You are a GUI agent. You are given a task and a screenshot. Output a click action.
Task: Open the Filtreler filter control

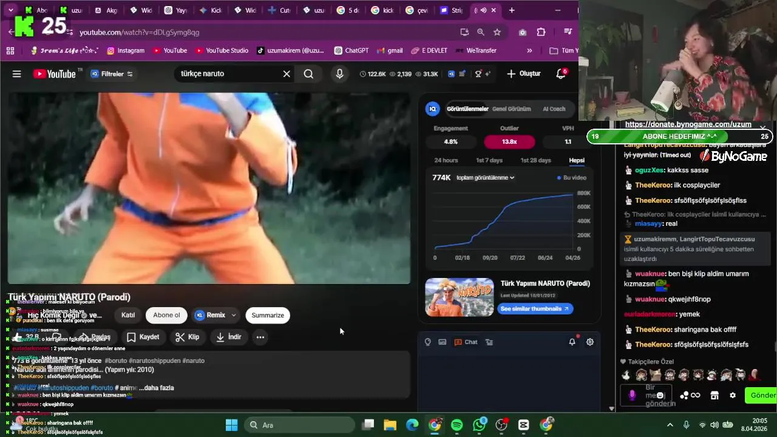pos(112,74)
